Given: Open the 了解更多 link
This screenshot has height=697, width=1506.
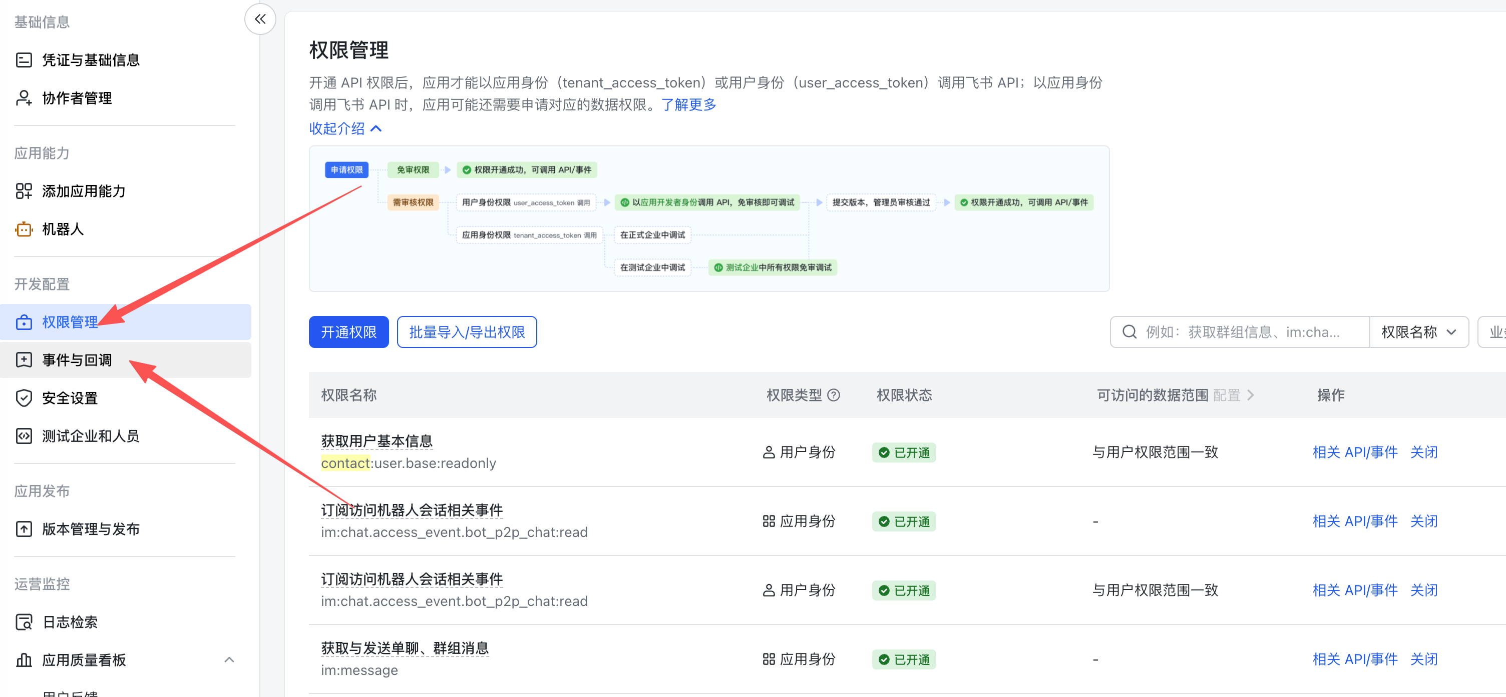Looking at the screenshot, I should pyautogui.click(x=688, y=104).
